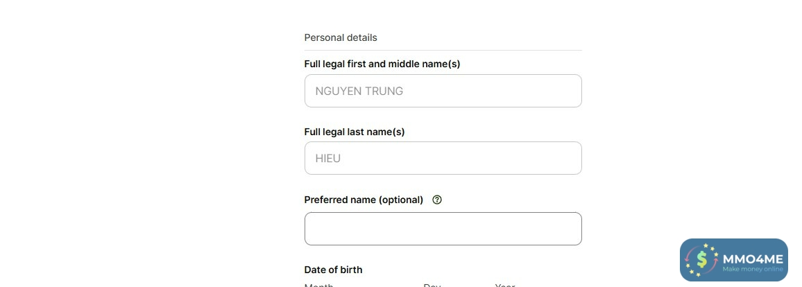Click the "NGUYEN TRUNG" placeholder text
802x287 pixels.
tap(359, 91)
